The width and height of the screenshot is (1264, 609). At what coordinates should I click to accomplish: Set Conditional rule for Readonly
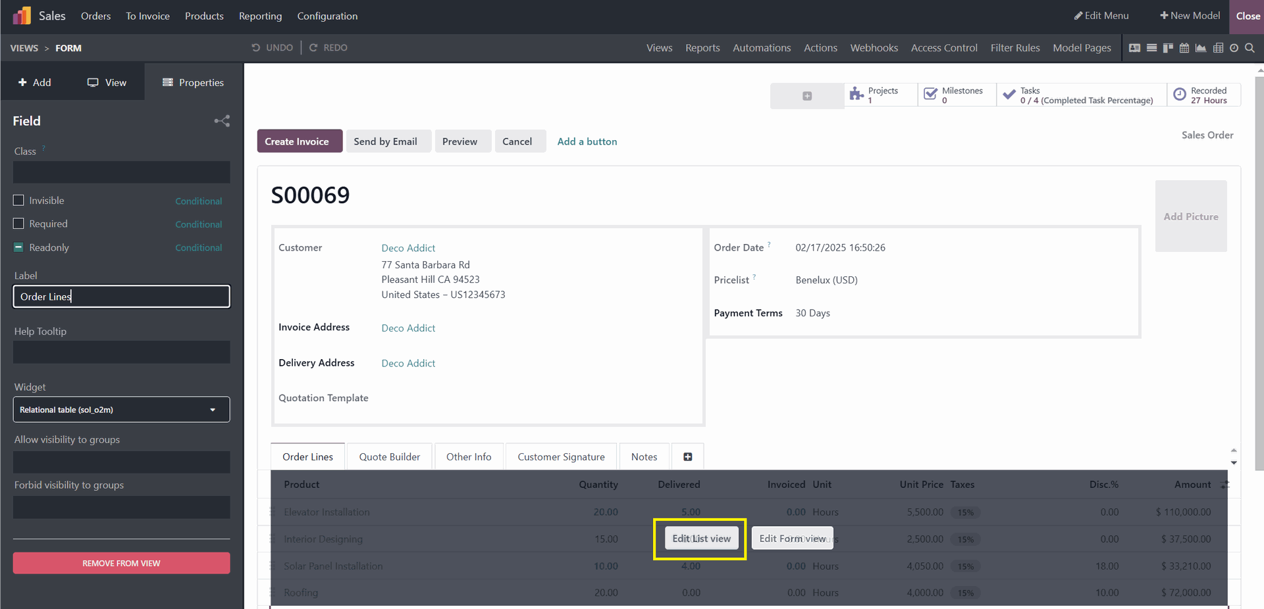[x=198, y=248]
